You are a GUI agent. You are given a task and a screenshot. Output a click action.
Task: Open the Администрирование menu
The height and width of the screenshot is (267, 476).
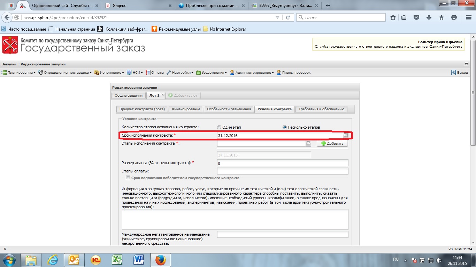pyautogui.click(x=252, y=73)
